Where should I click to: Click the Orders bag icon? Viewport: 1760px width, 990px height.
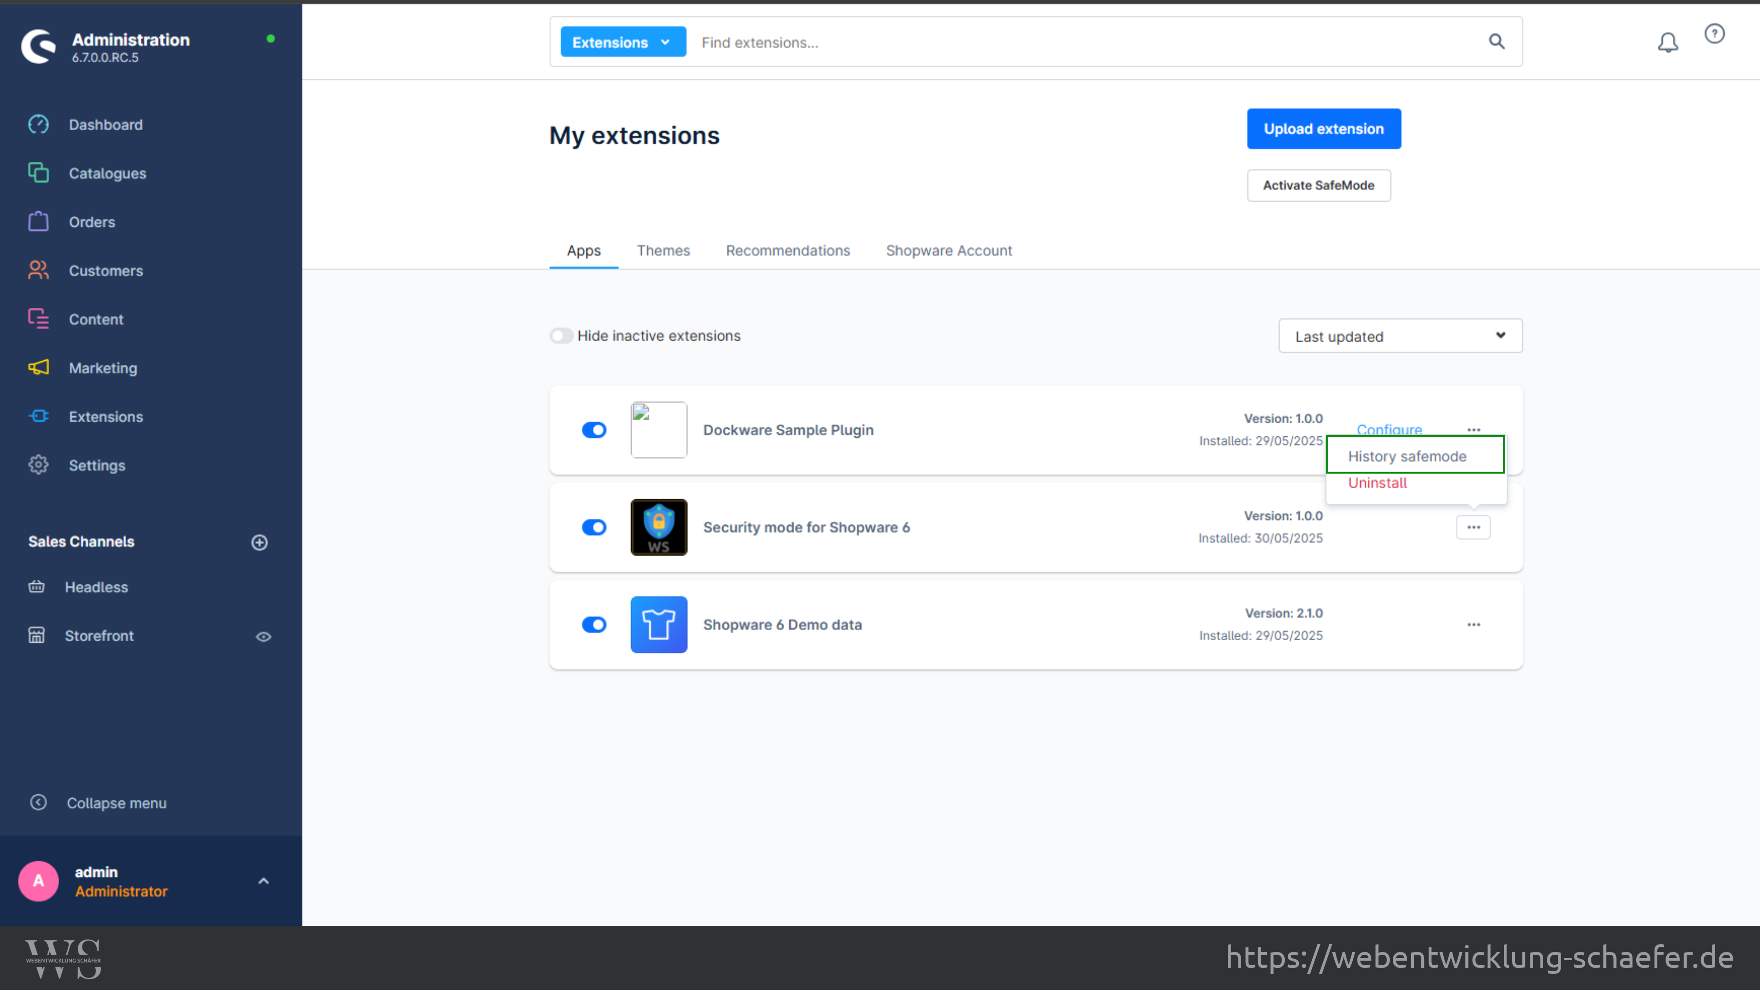(x=38, y=221)
